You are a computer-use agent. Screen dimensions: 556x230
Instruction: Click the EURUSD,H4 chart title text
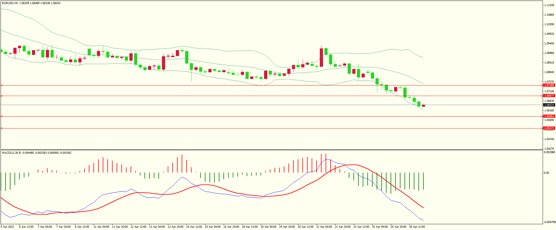pyautogui.click(x=10, y=3)
